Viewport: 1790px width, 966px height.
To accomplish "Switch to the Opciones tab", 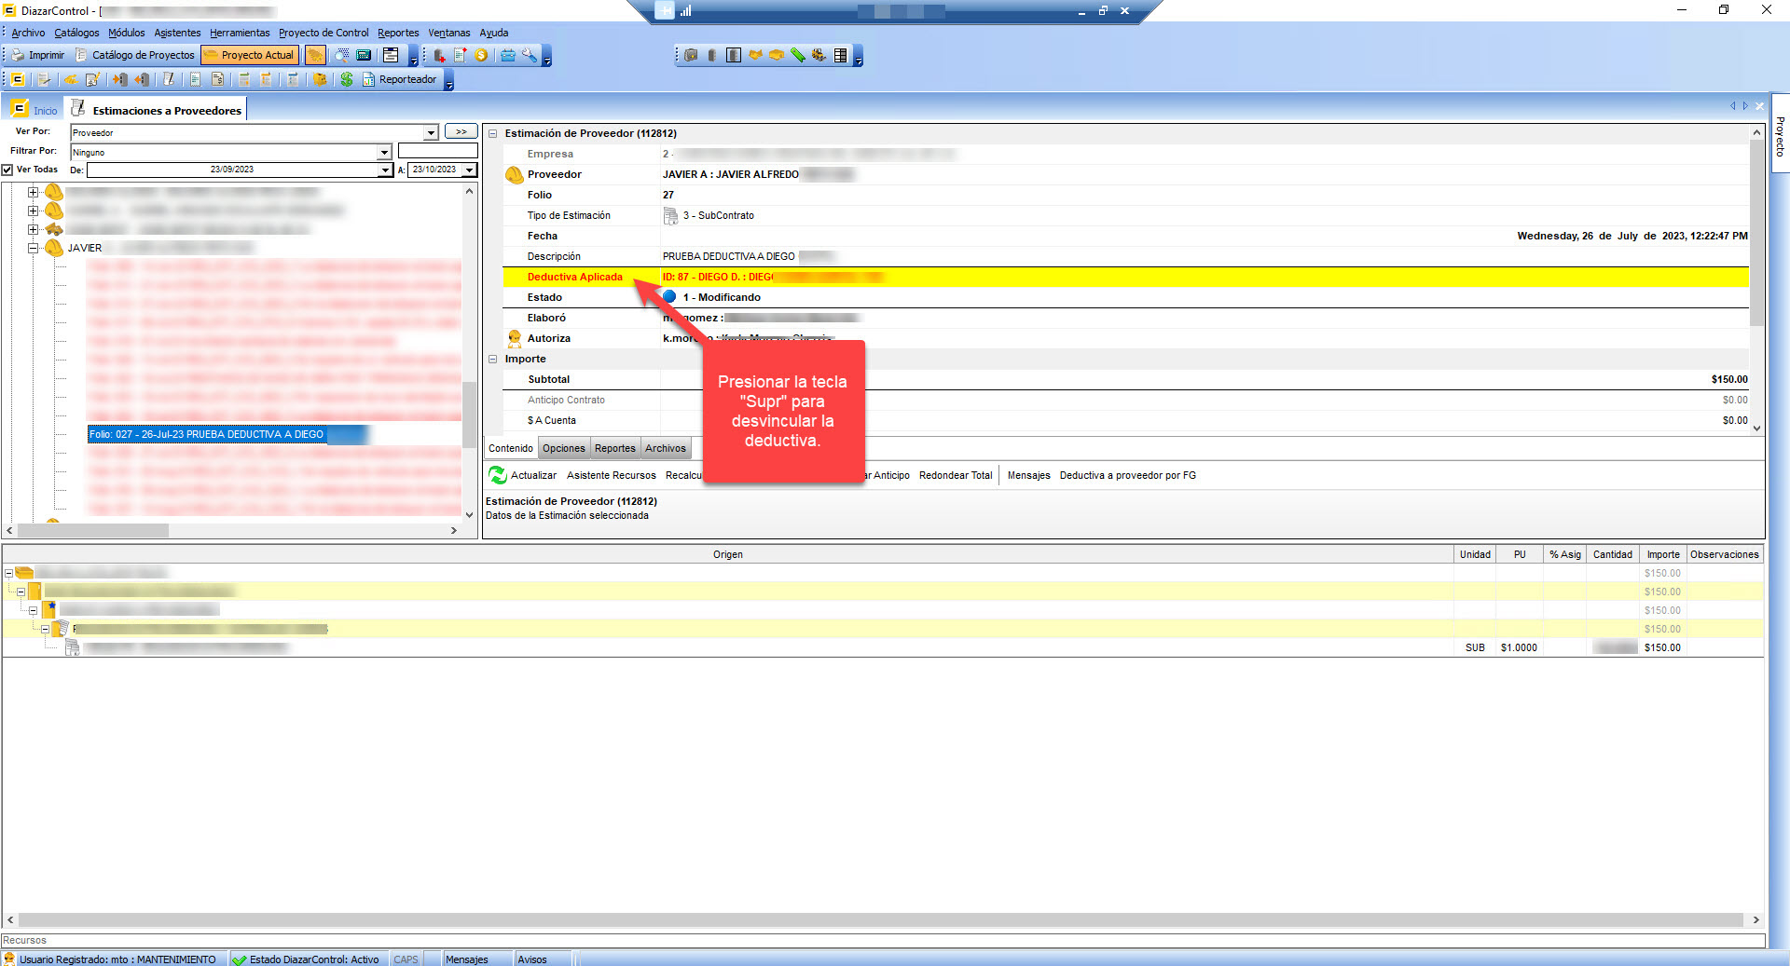I will point(563,448).
